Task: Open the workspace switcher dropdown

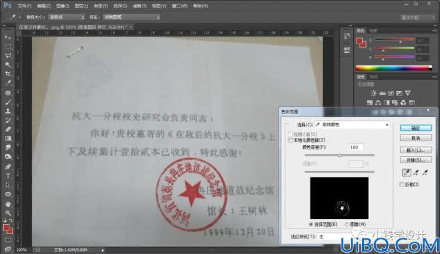Action: coord(418,17)
